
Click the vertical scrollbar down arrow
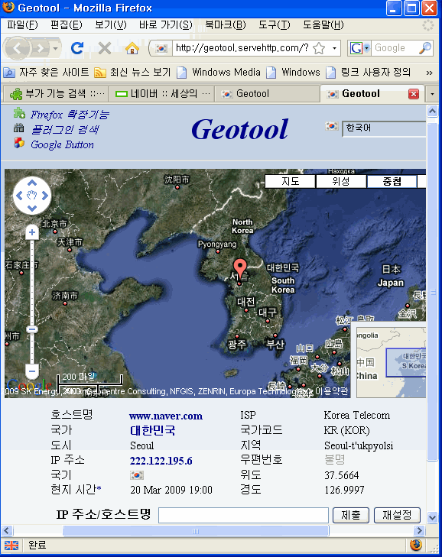[432, 517]
